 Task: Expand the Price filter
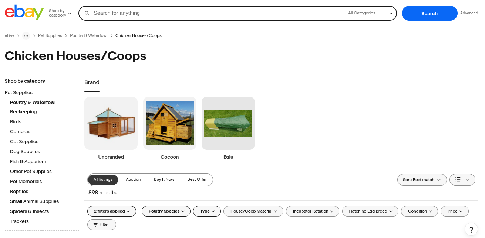pos(454,211)
